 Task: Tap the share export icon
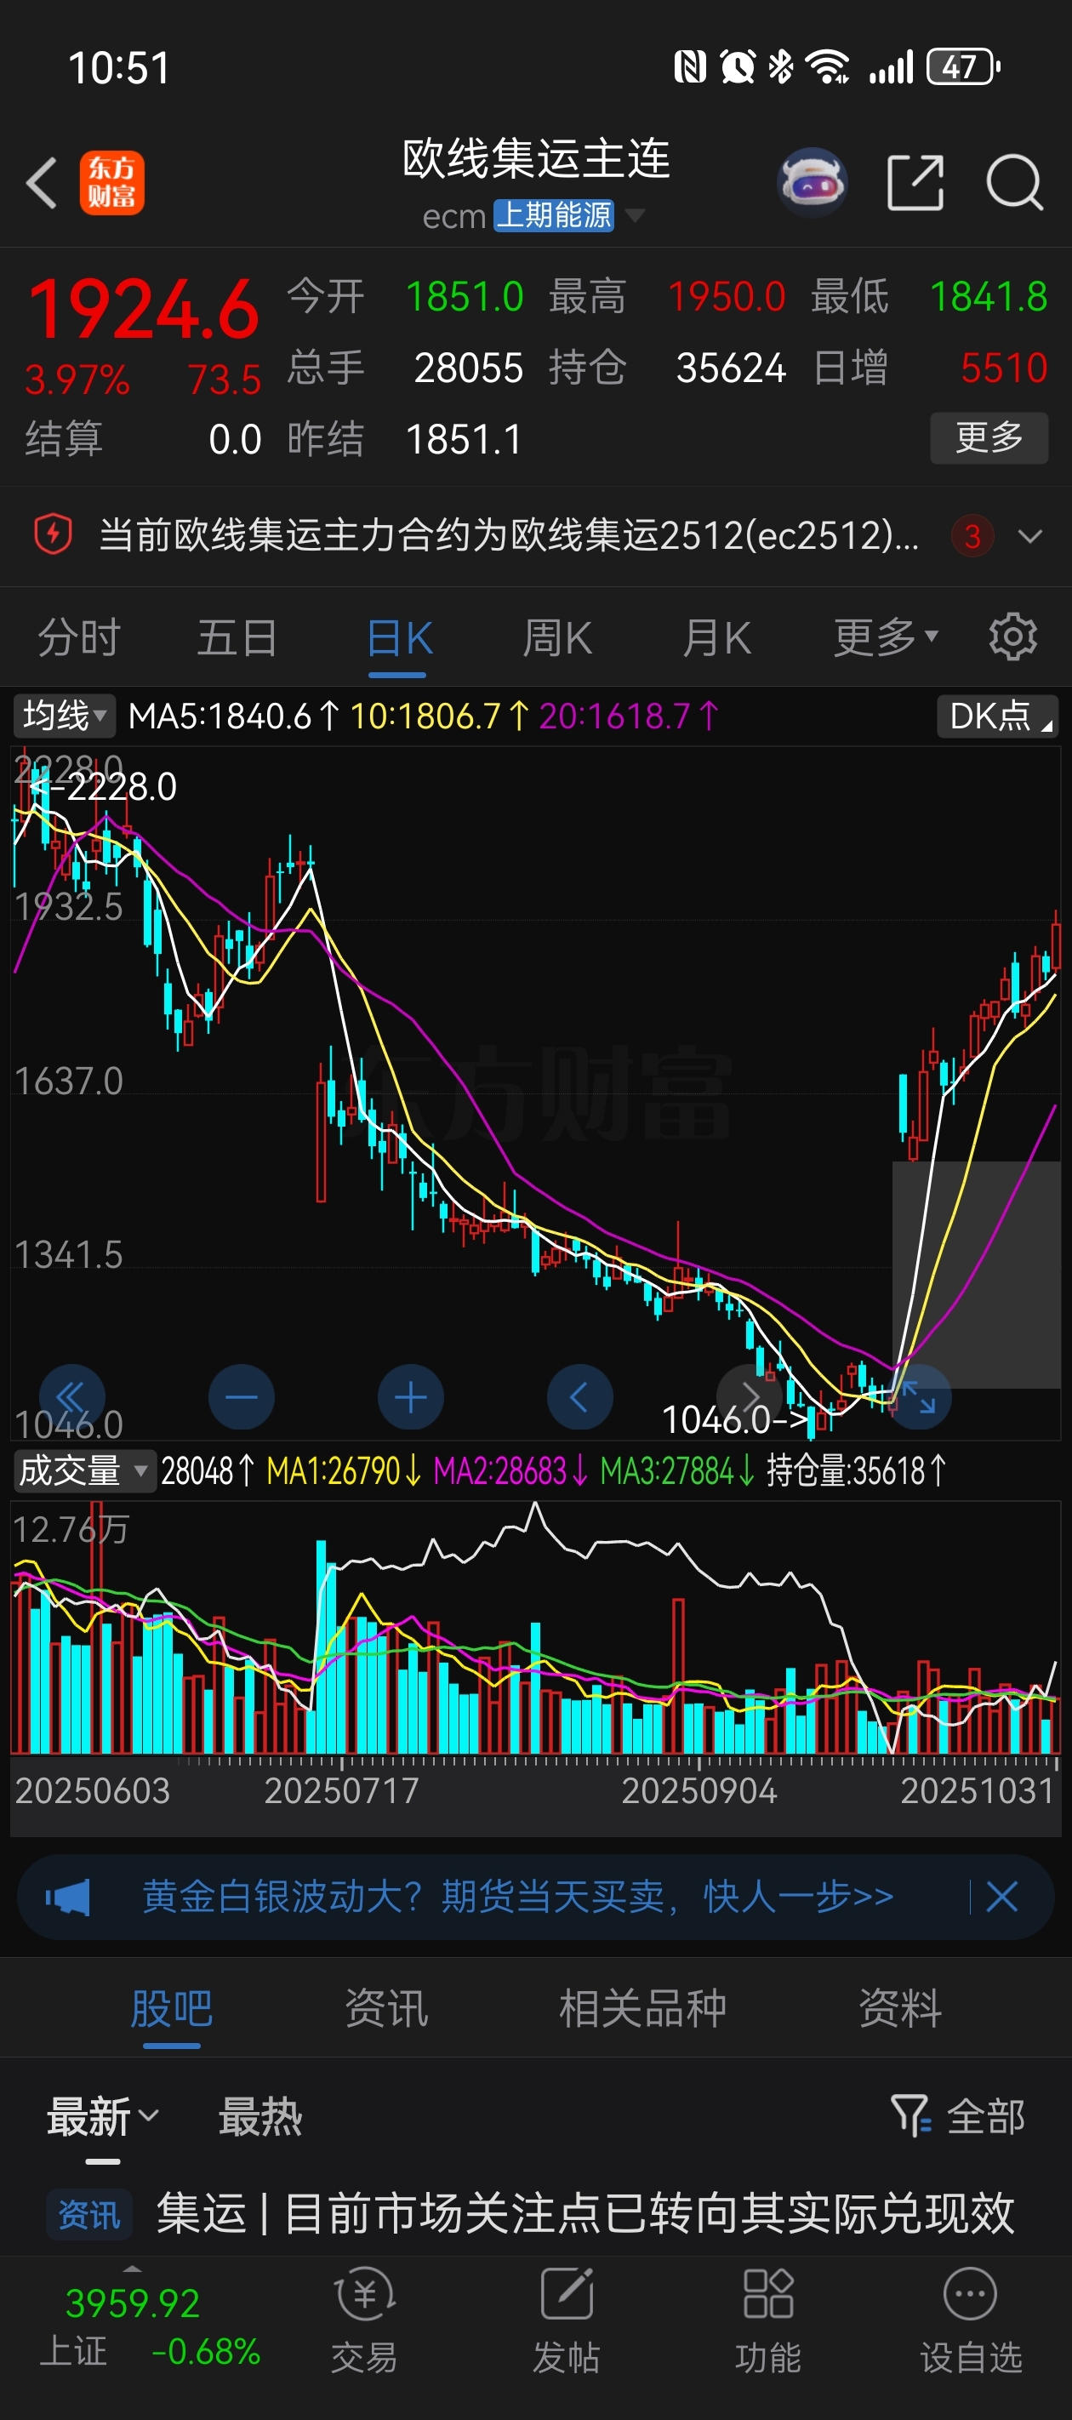[x=915, y=182]
